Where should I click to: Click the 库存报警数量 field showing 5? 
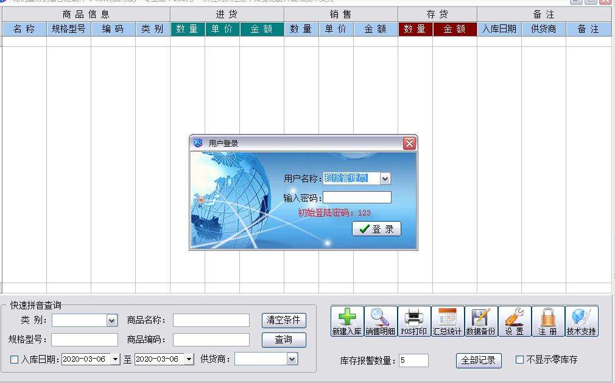(x=414, y=360)
